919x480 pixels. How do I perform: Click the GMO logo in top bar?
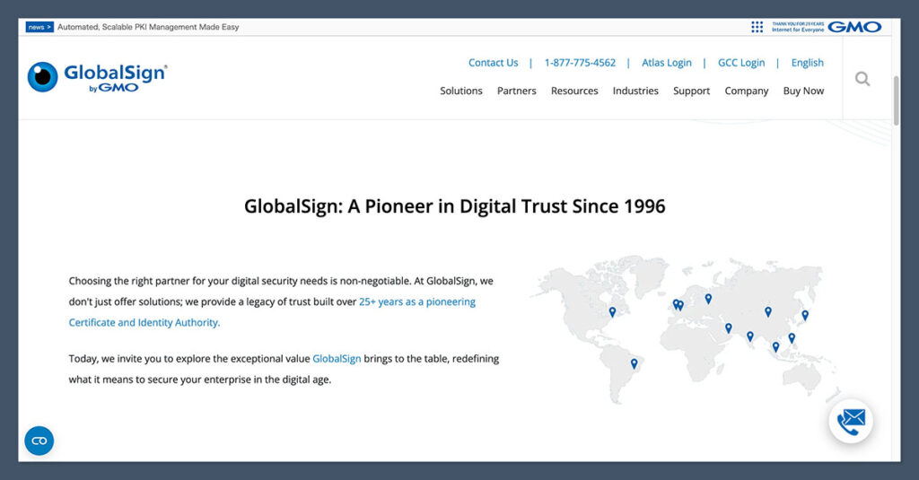(854, 27)
